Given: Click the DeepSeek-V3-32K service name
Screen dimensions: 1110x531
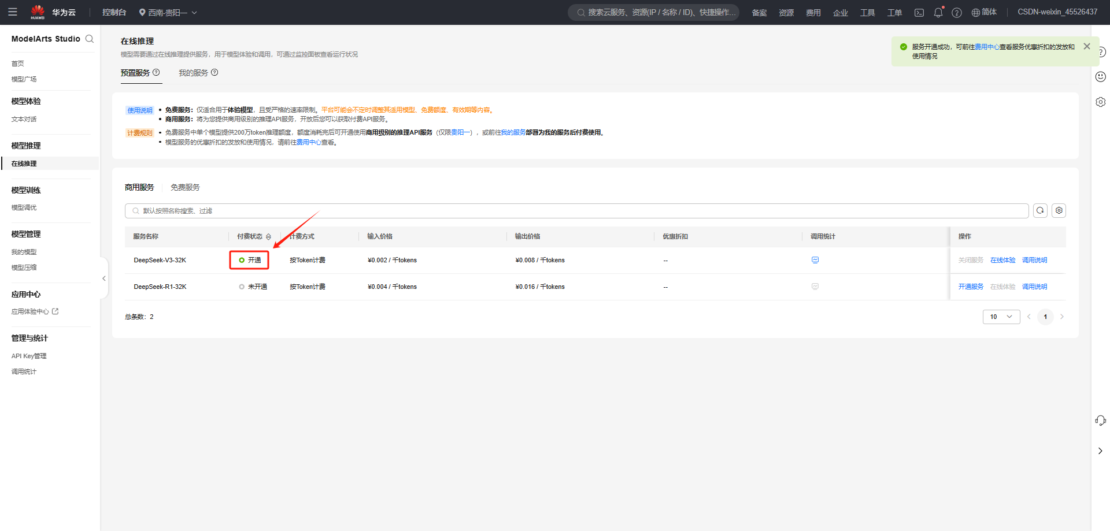Looking at the screenshot, I should point(160,260).
